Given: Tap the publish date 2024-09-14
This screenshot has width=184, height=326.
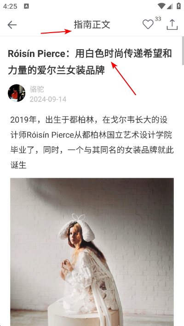Looking at the screenshot, I should coord(48,99).
